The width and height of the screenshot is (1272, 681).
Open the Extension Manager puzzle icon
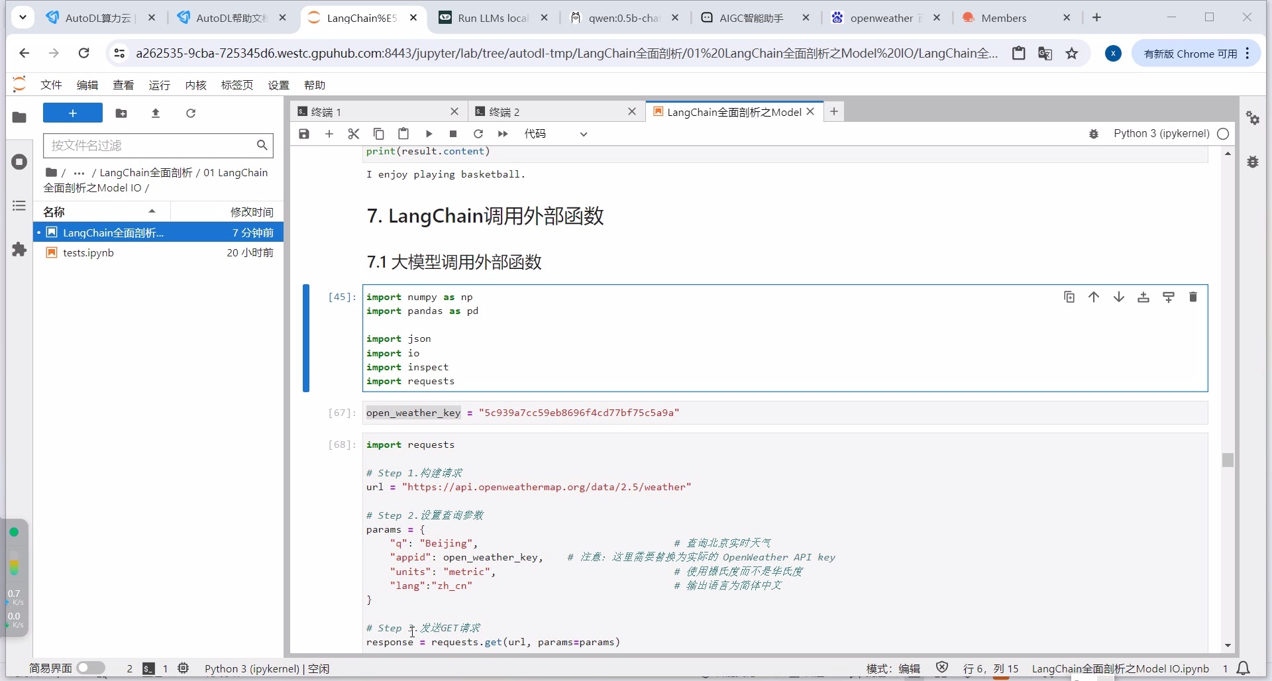click(x=19, y=250)
